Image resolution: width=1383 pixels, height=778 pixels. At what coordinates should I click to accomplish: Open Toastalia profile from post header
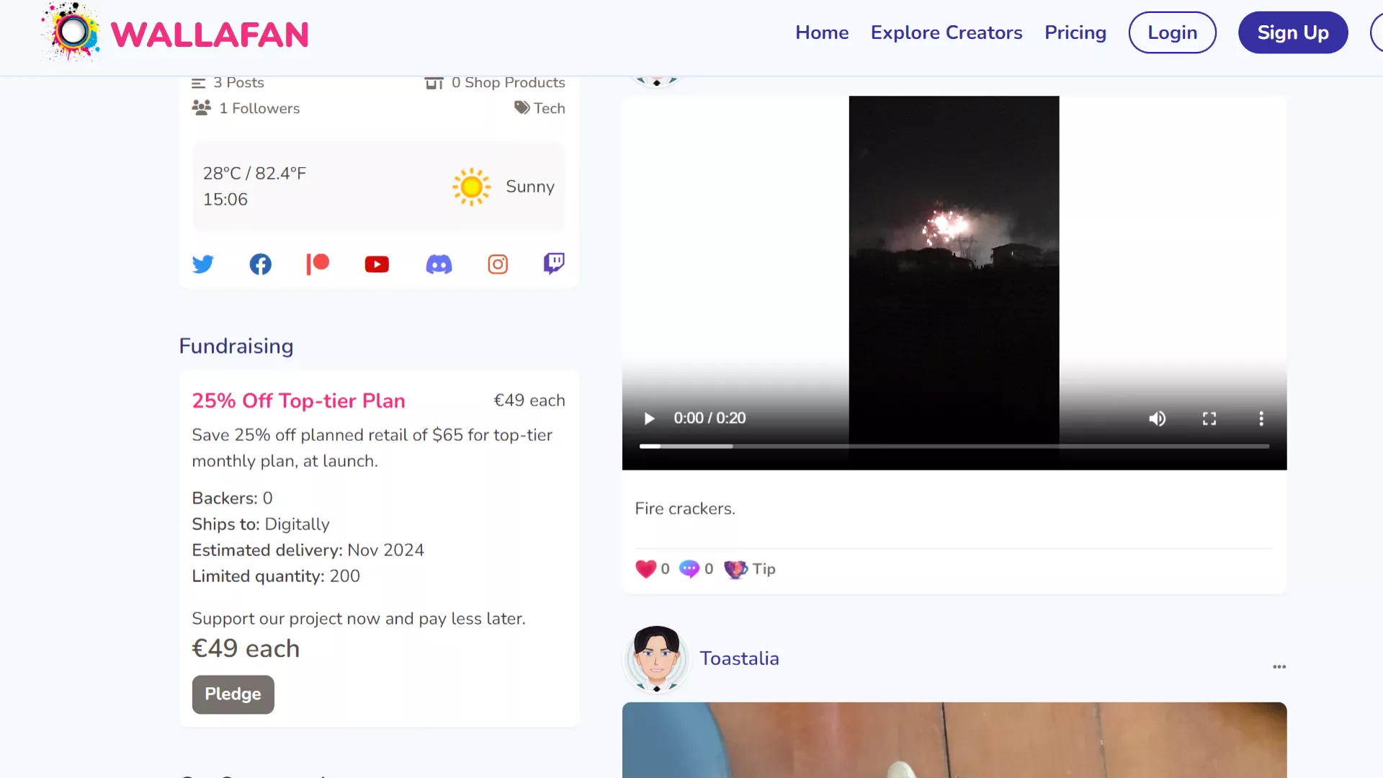click(739, 658)
